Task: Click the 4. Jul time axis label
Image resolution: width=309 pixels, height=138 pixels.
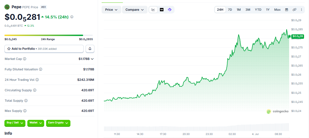Action: [255, 134]
